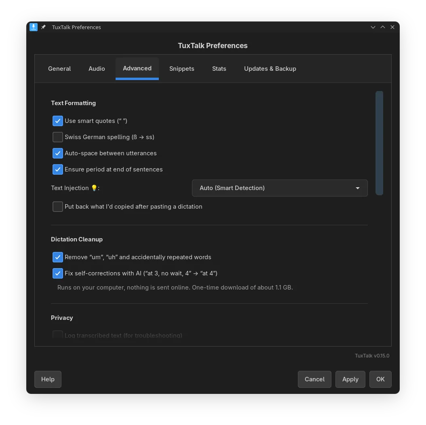Disable Use smart quotes checkbox

click(x=58, y=121)
